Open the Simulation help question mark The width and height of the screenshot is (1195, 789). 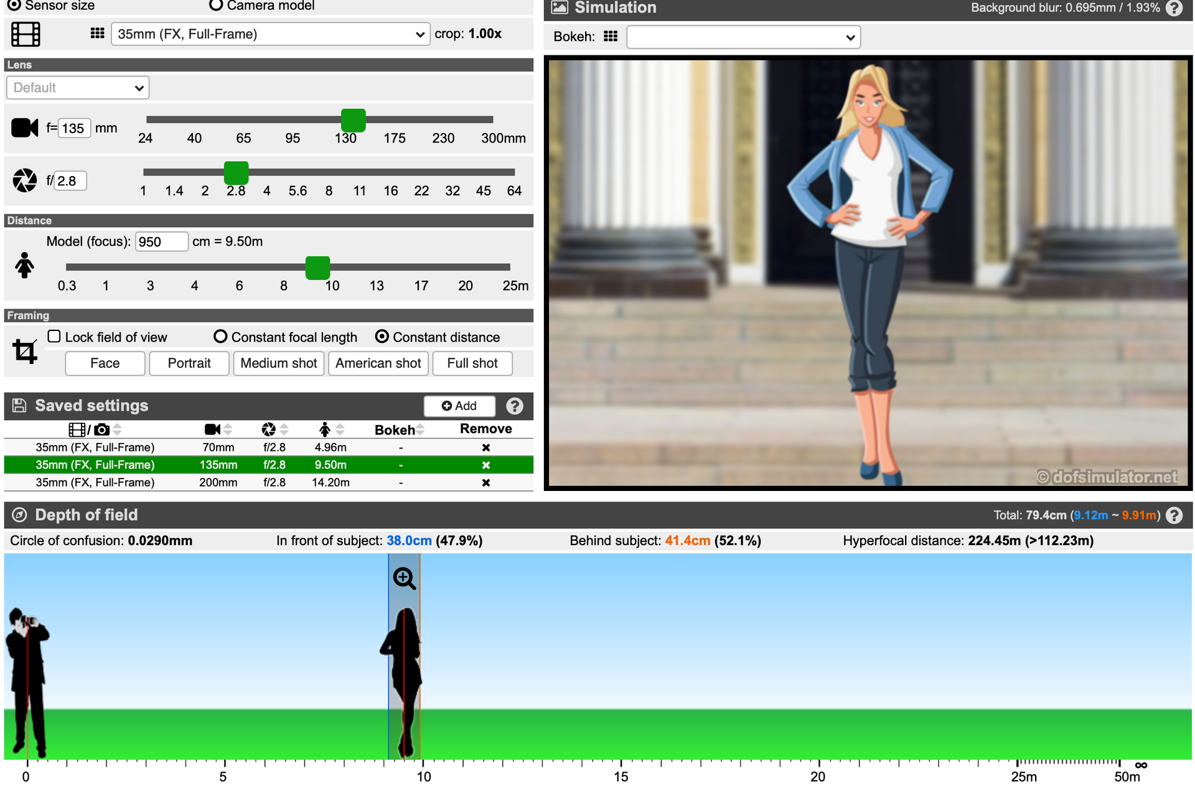[1174, 8]
